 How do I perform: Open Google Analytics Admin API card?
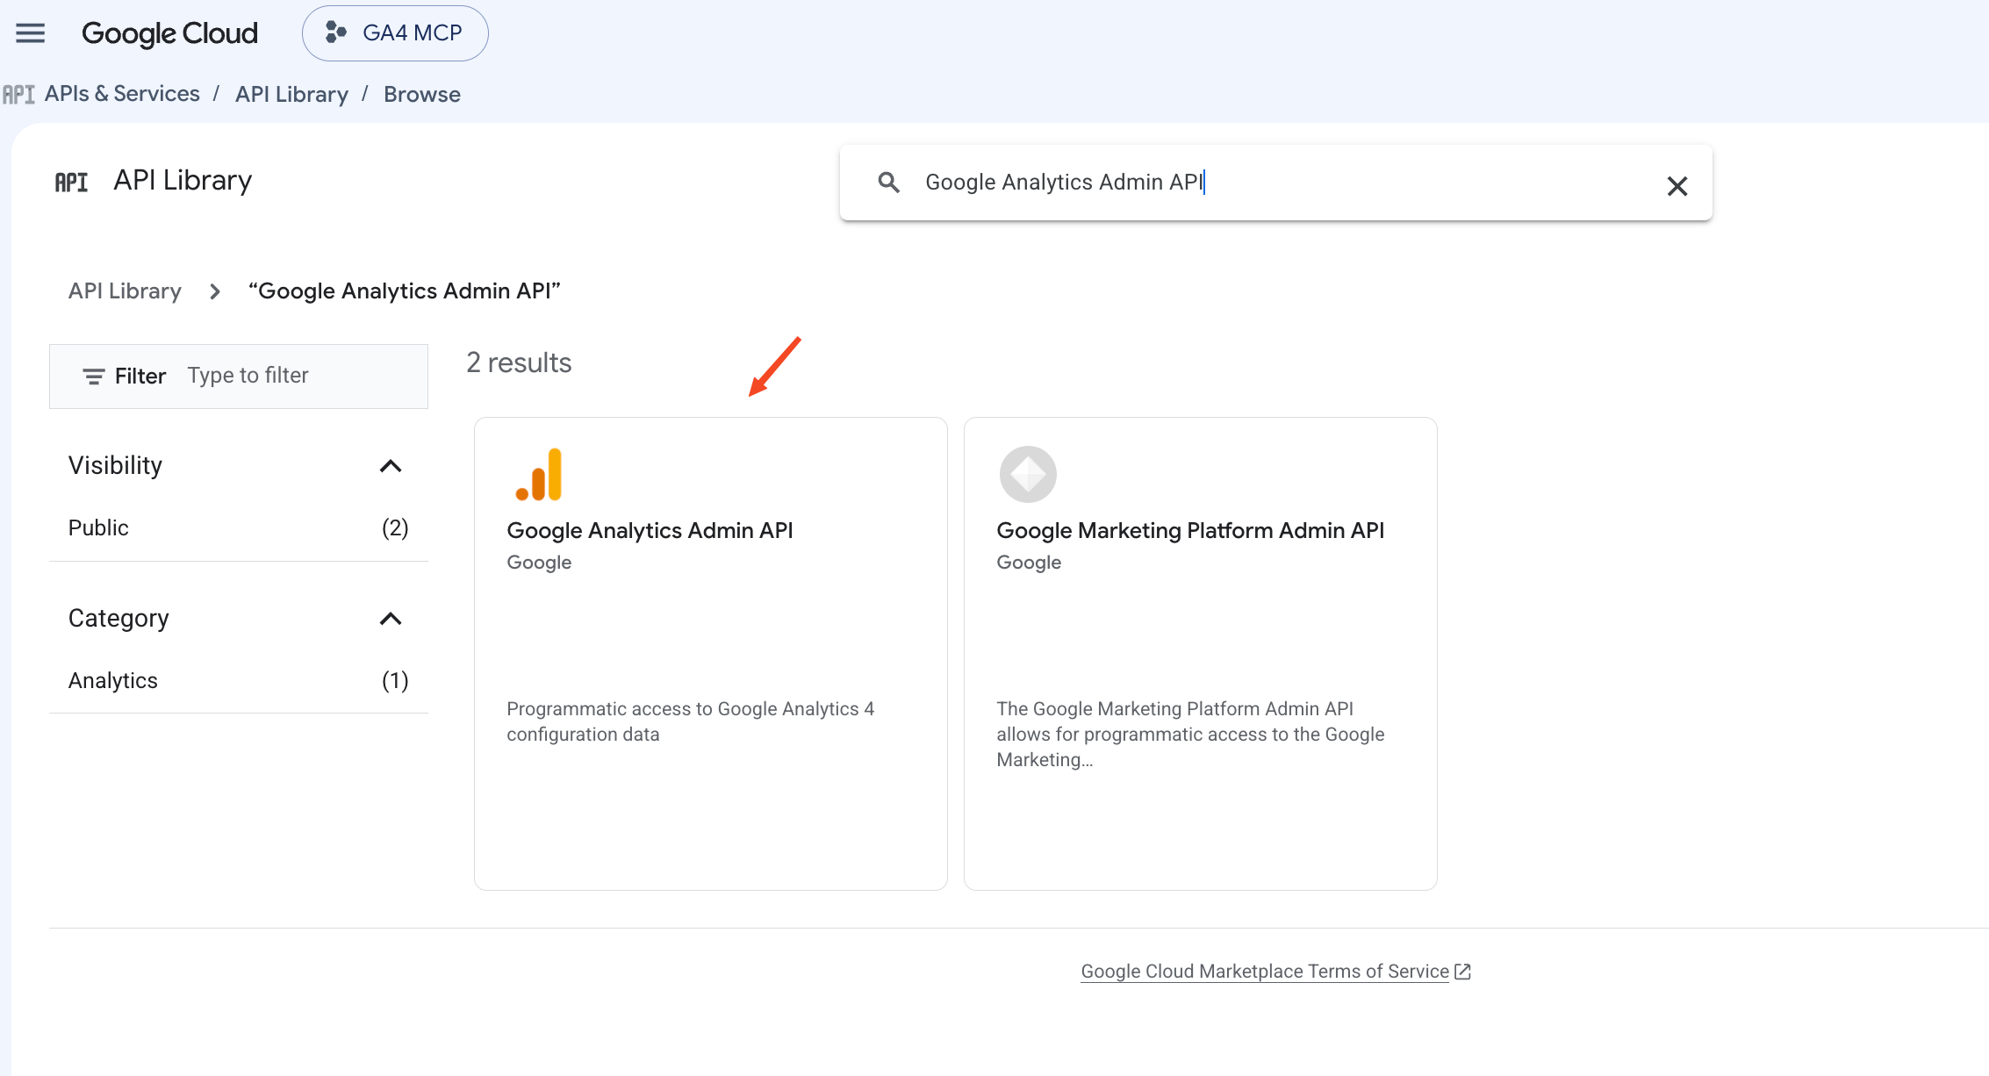710,654
